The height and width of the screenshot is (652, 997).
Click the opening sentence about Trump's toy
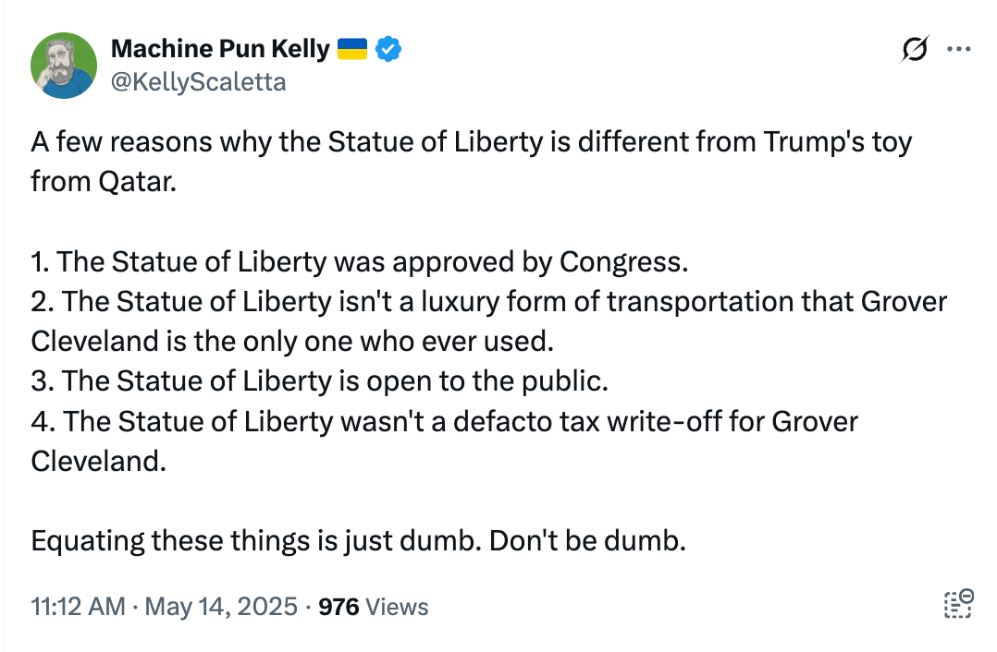[x=471, y=162]
